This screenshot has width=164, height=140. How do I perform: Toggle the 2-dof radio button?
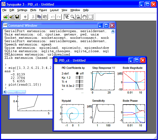coord(77,73)
